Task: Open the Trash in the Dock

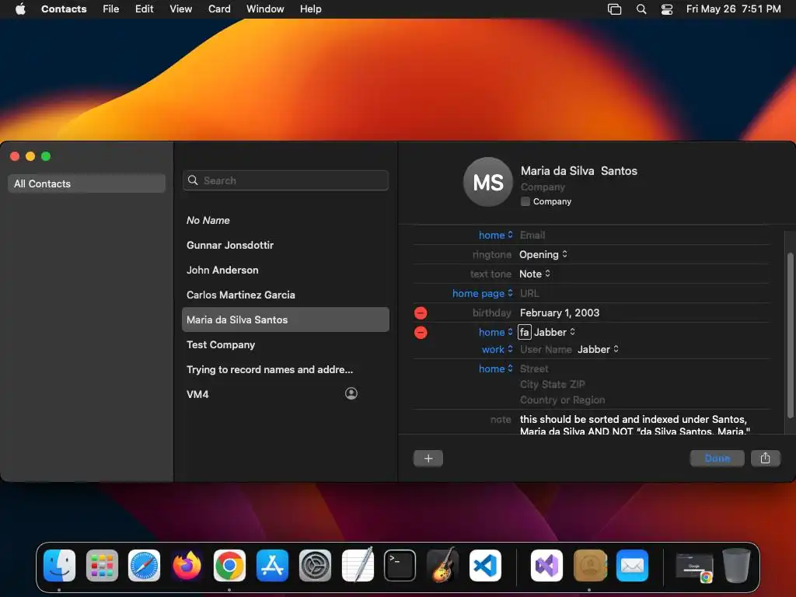Action: (737, 566)
